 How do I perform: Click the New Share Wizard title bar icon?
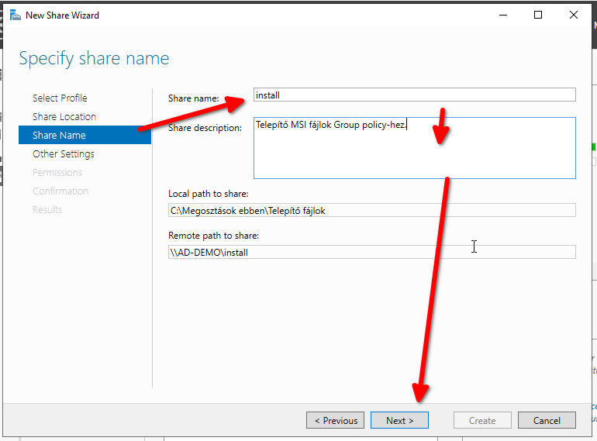tap(15, 15)
